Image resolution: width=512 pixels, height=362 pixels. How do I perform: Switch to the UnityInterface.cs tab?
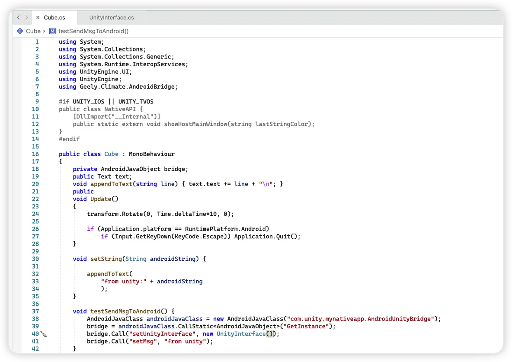click(112, 18)
